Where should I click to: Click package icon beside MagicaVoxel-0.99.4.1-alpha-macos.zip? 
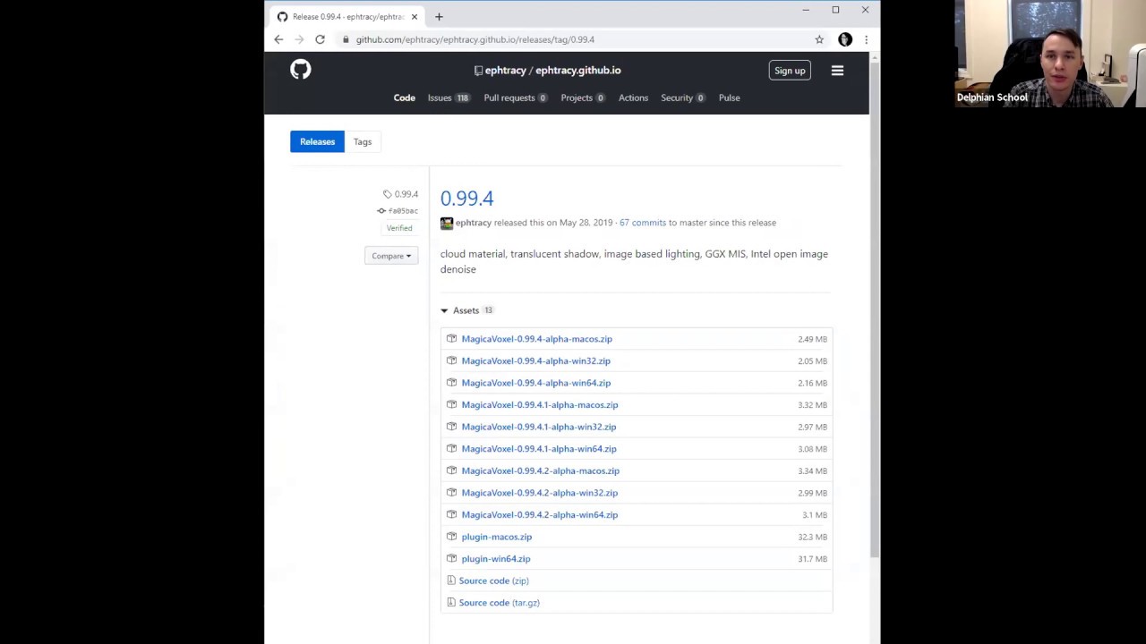451,404
